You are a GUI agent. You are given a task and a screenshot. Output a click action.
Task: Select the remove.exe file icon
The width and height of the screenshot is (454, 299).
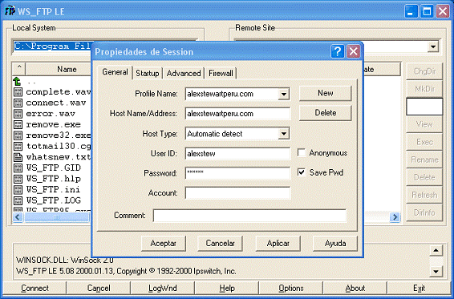pos(18,125)
